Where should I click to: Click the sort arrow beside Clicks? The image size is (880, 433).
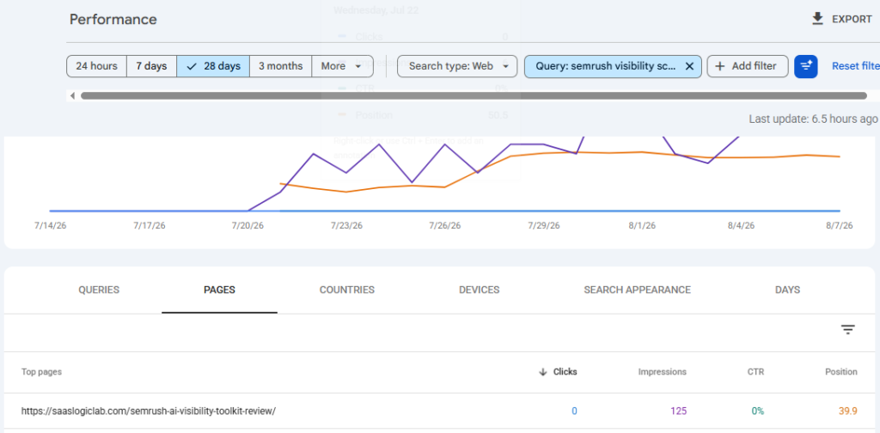click(x=543, y=372)
